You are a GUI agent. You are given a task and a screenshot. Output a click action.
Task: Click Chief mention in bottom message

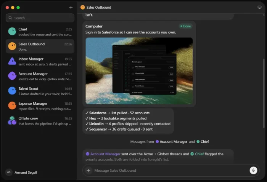click(x=197, y=154)
